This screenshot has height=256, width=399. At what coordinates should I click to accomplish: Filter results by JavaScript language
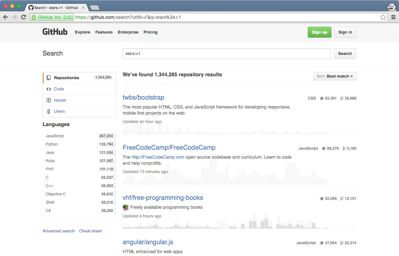[x=79, y=136]
